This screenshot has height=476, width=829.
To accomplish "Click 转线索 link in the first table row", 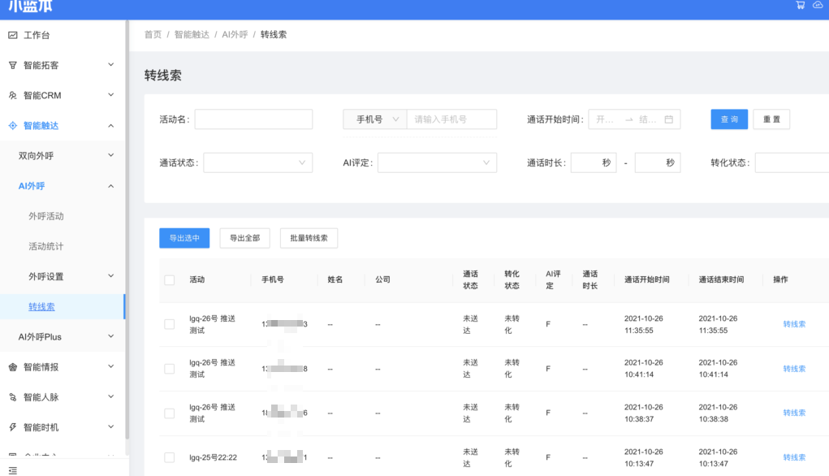I will pyautogui.click(x=794, y=324).
